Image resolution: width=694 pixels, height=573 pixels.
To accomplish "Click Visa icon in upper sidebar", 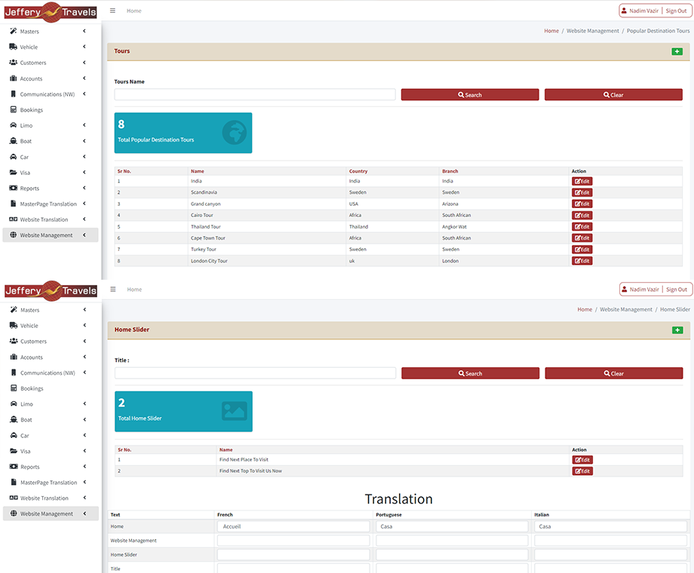I will pos(14,173).
